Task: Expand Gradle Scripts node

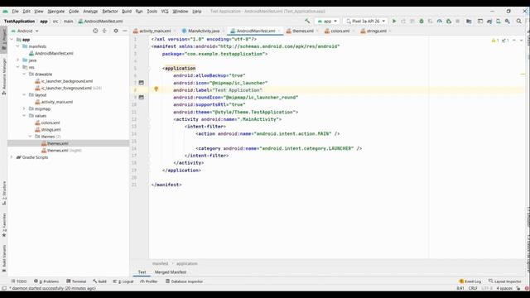Action: coord(12,157)
